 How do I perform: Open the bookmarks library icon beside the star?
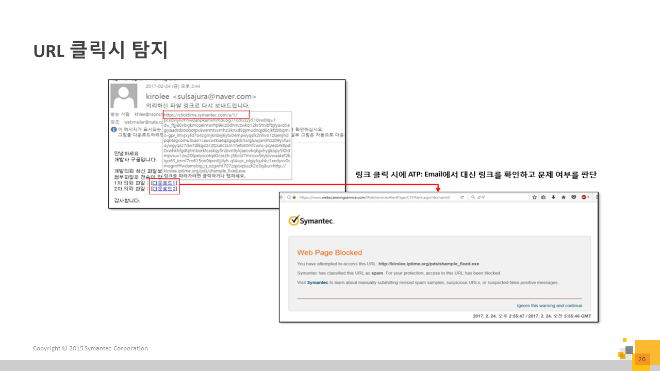point(543,197)
